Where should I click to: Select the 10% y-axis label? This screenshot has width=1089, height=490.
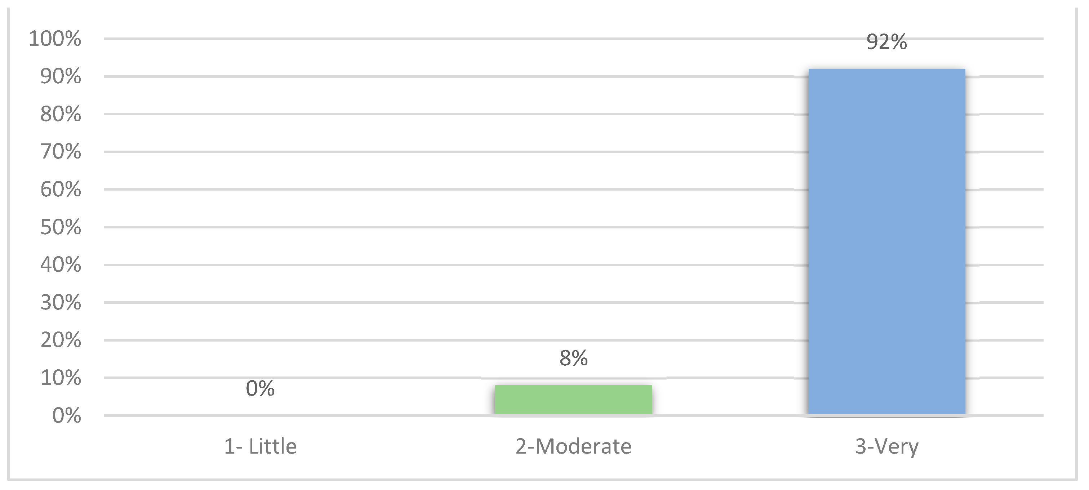point(61,378)
